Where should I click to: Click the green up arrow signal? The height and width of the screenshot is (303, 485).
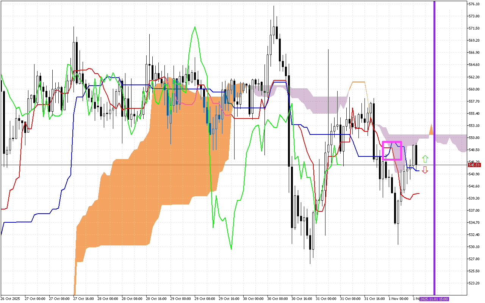(425, 159)
